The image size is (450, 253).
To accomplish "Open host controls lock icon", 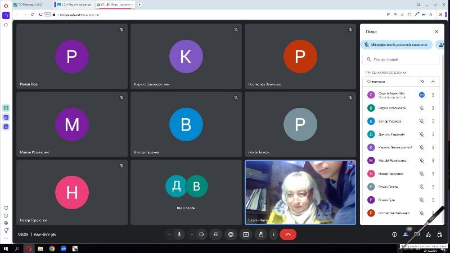I will click(x=439, y=234).
